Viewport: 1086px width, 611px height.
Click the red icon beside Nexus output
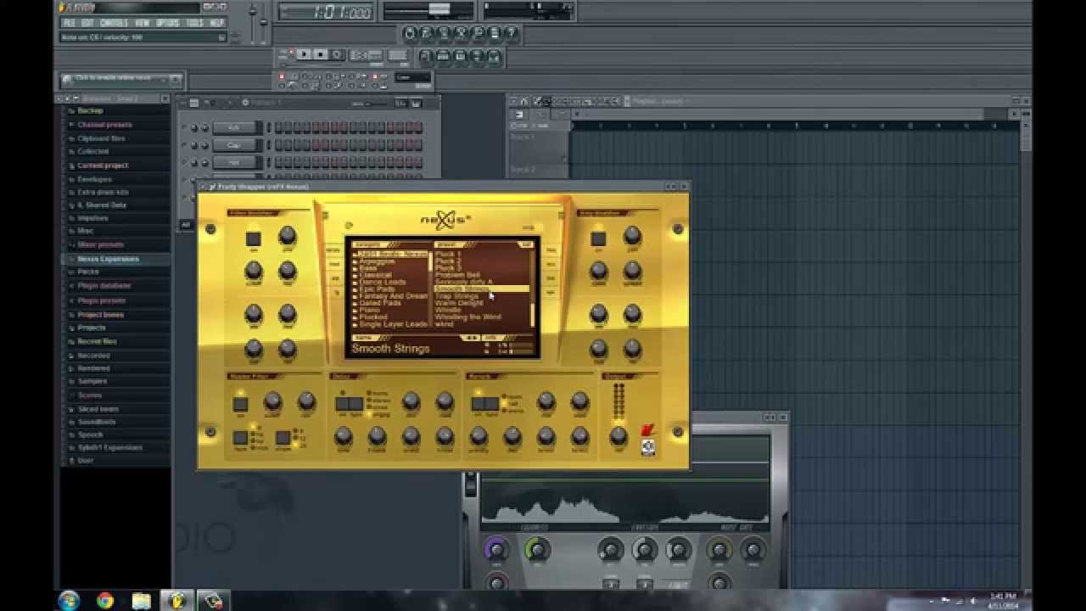point(647,430)
